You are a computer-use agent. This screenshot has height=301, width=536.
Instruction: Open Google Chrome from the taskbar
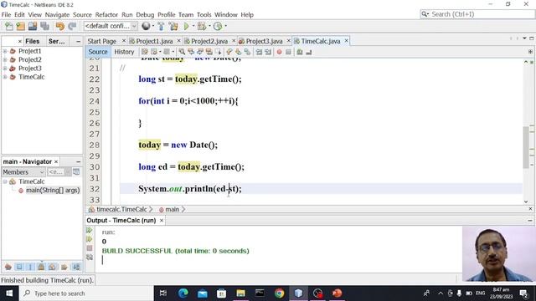[x=279, y=293]
